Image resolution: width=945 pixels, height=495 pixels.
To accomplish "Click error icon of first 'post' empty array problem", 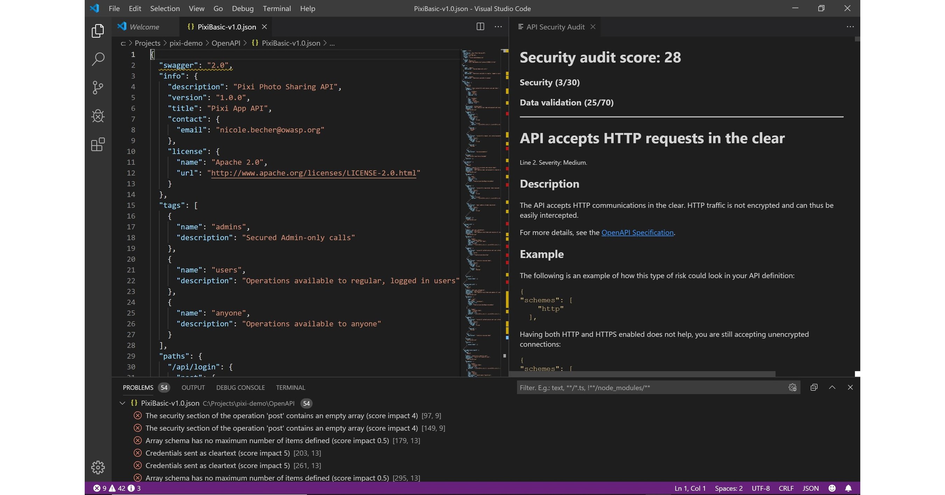I will [x=138, y=416].
